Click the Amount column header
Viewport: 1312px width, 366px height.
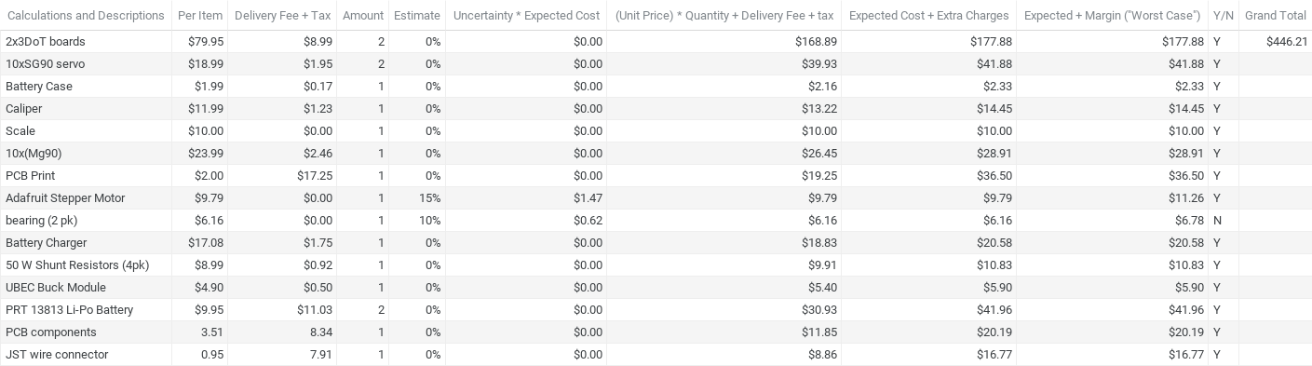coord(363,16)
